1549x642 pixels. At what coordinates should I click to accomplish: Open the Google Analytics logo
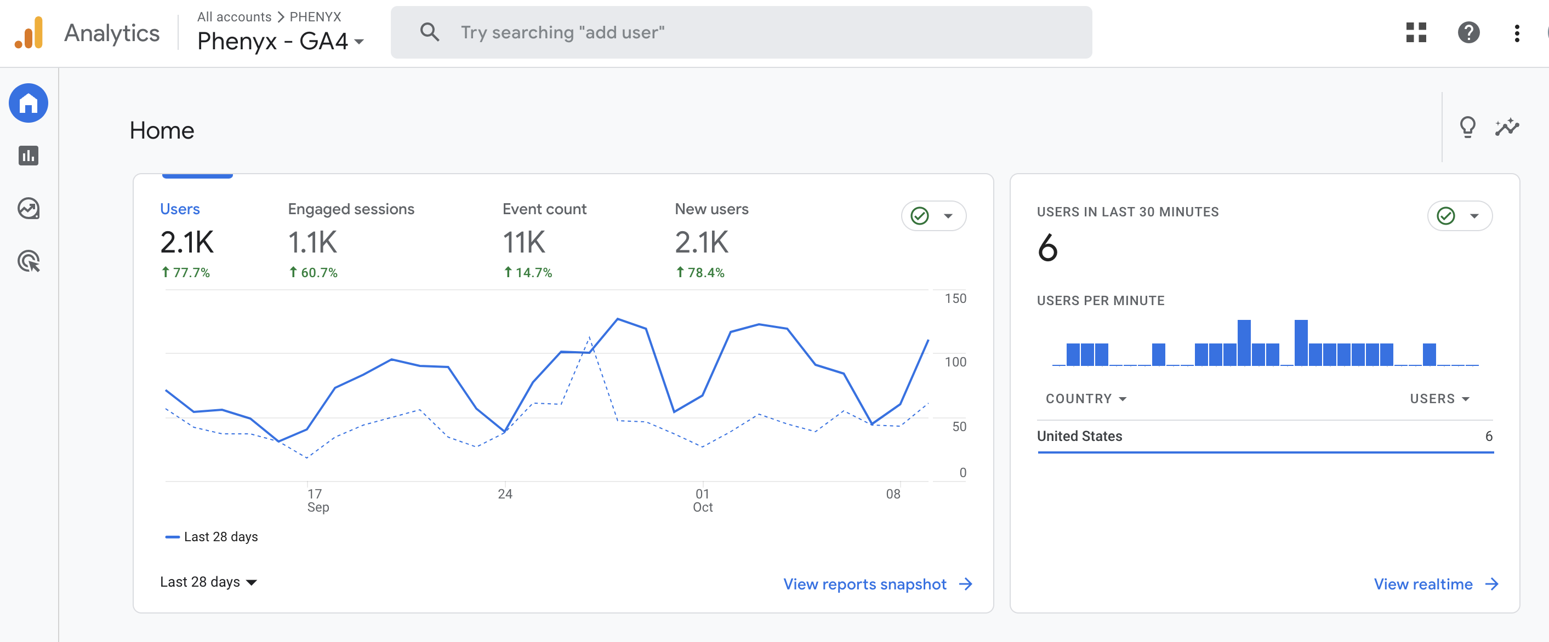(x=29, y=32)
